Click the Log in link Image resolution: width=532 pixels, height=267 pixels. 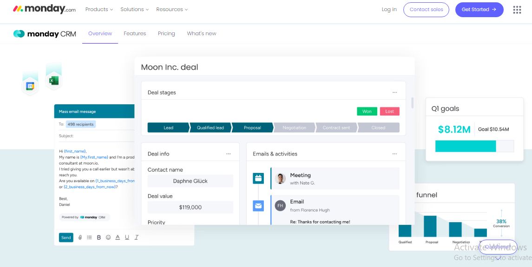tap(389, 9)
